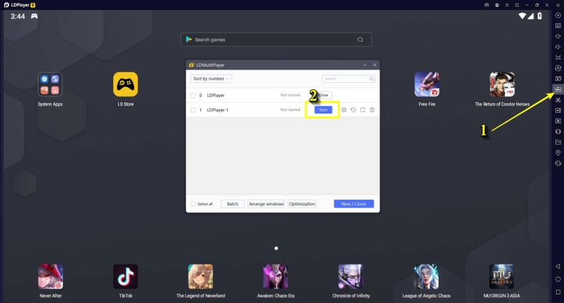
Task: Launch Awaken: Chaos Era
Action: pos(275,276)
